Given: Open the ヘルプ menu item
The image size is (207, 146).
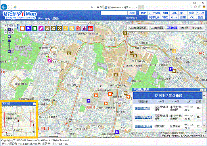Looking at the screenshot, I should 201,13.
